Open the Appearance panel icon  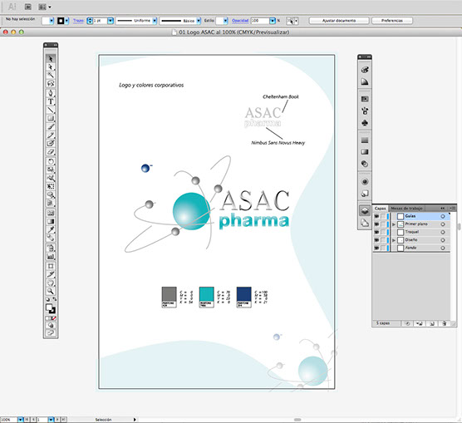click(365, 181)
